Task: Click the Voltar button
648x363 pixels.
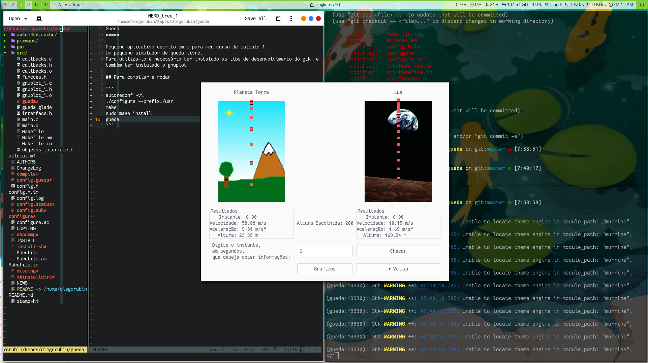Action: coord(398,269)
